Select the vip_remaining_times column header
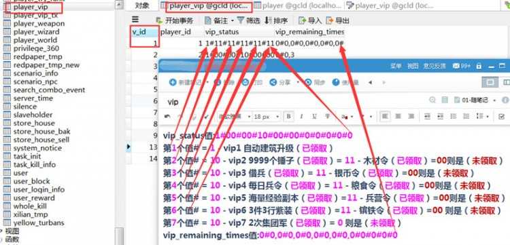This screenshot has height=245, width=510. pos(309,32)
